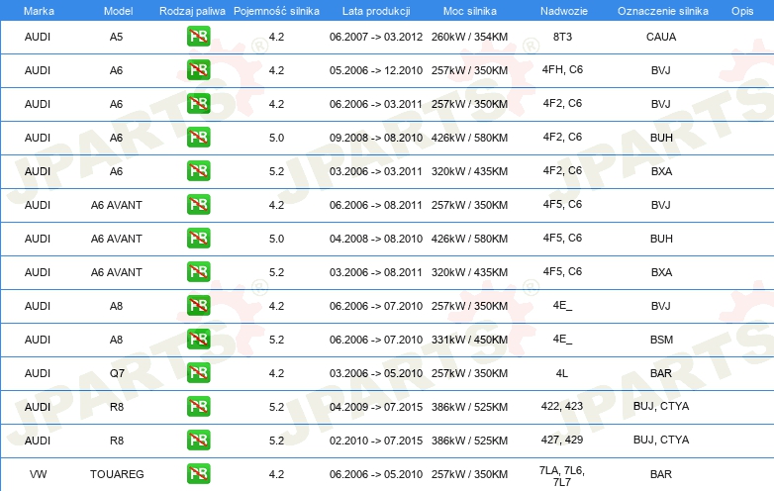Click the fuel icon in the A6 Avant BXA row
Image resolution: width=774 pixels, height=491 pixels.
point(198,272)
